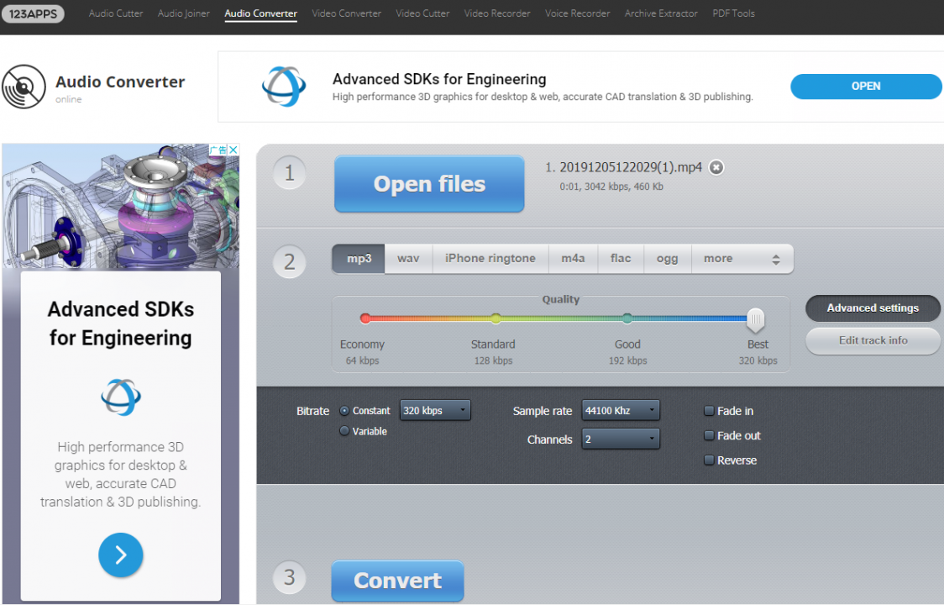
Task: Open the Channels dropdown
Action: 621,439
